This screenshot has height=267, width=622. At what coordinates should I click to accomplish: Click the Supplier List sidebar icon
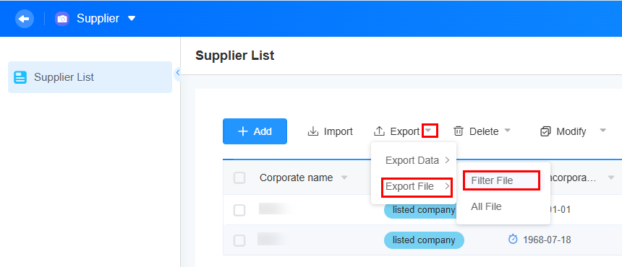point(20,77)
